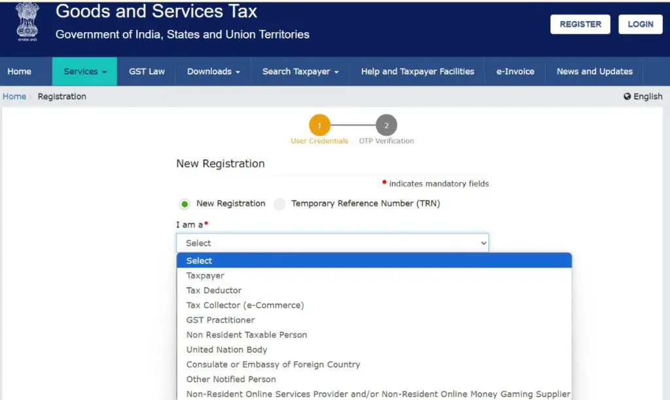Click the Registration breadcrumb text
Screen dimensions: 670x400
(x=62, y=97)
